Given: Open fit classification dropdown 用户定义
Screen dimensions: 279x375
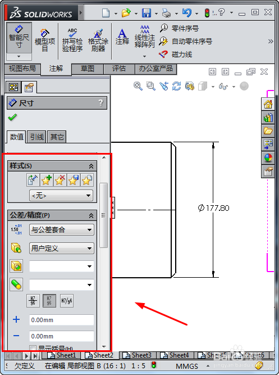Looking at the screenshot, I should [x=62, y=249].
